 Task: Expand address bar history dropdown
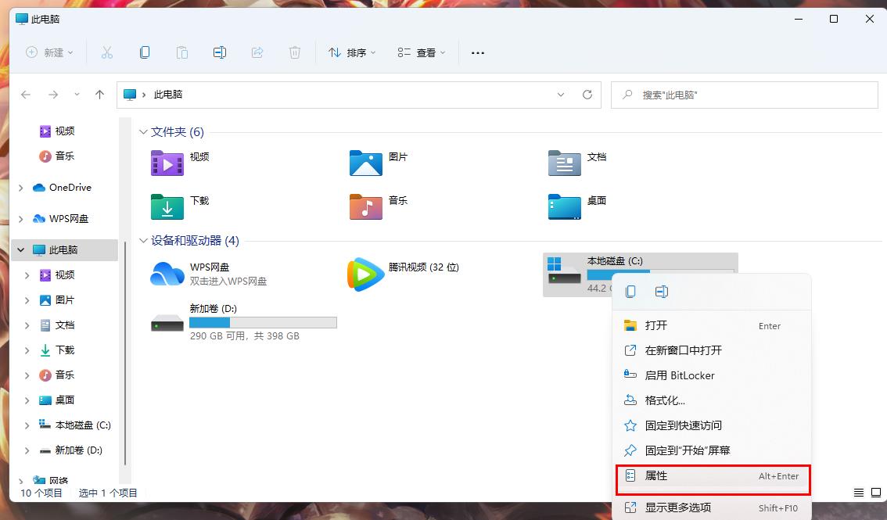(x=561, y=95)
